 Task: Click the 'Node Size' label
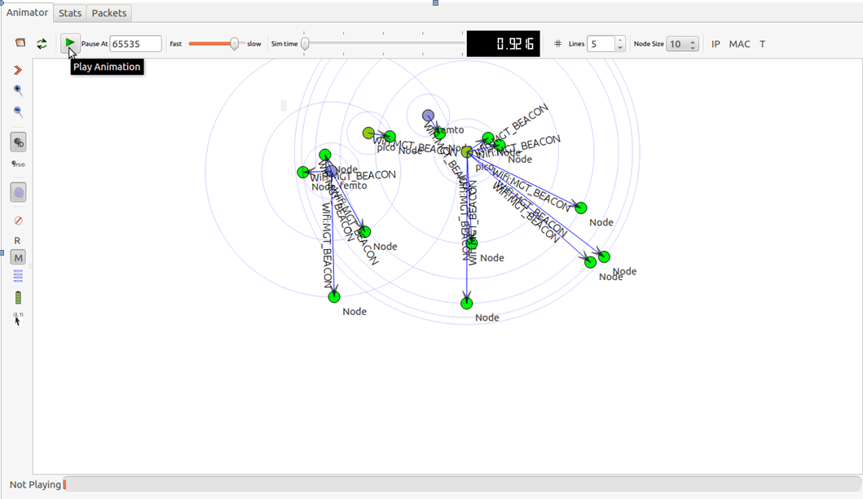tap(649, 44)
